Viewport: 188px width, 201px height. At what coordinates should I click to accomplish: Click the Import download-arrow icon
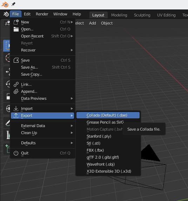click(16, 109)
